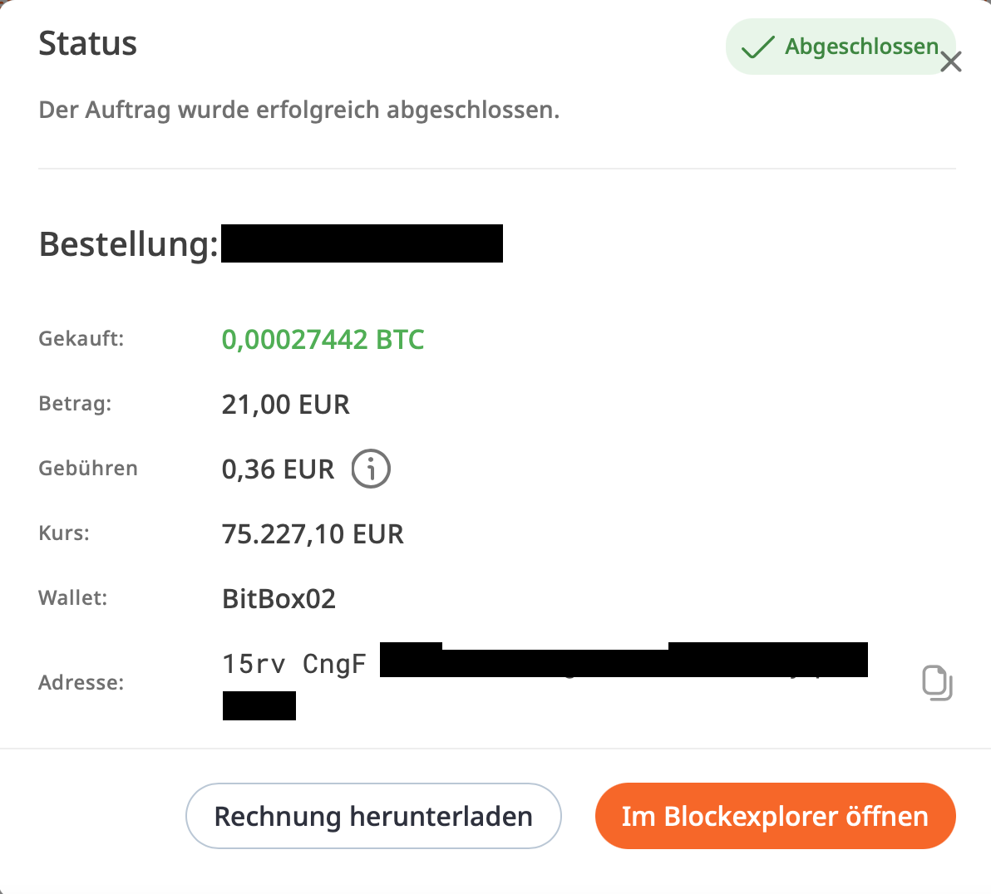Click the Gekauft label
Image resolution: width=991 pixels, height=894 pixels.
click(x=81, y=339)
